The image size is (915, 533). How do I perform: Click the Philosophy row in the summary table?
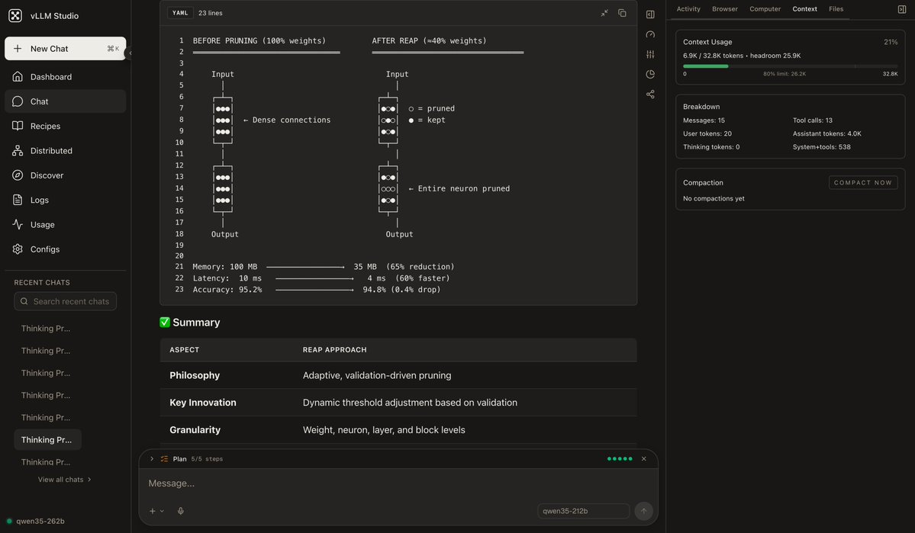coord(398,376)
